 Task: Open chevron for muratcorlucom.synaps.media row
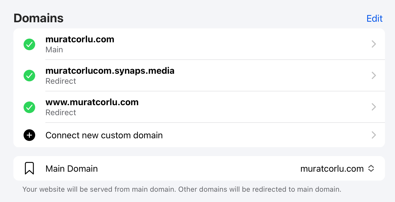374,76
